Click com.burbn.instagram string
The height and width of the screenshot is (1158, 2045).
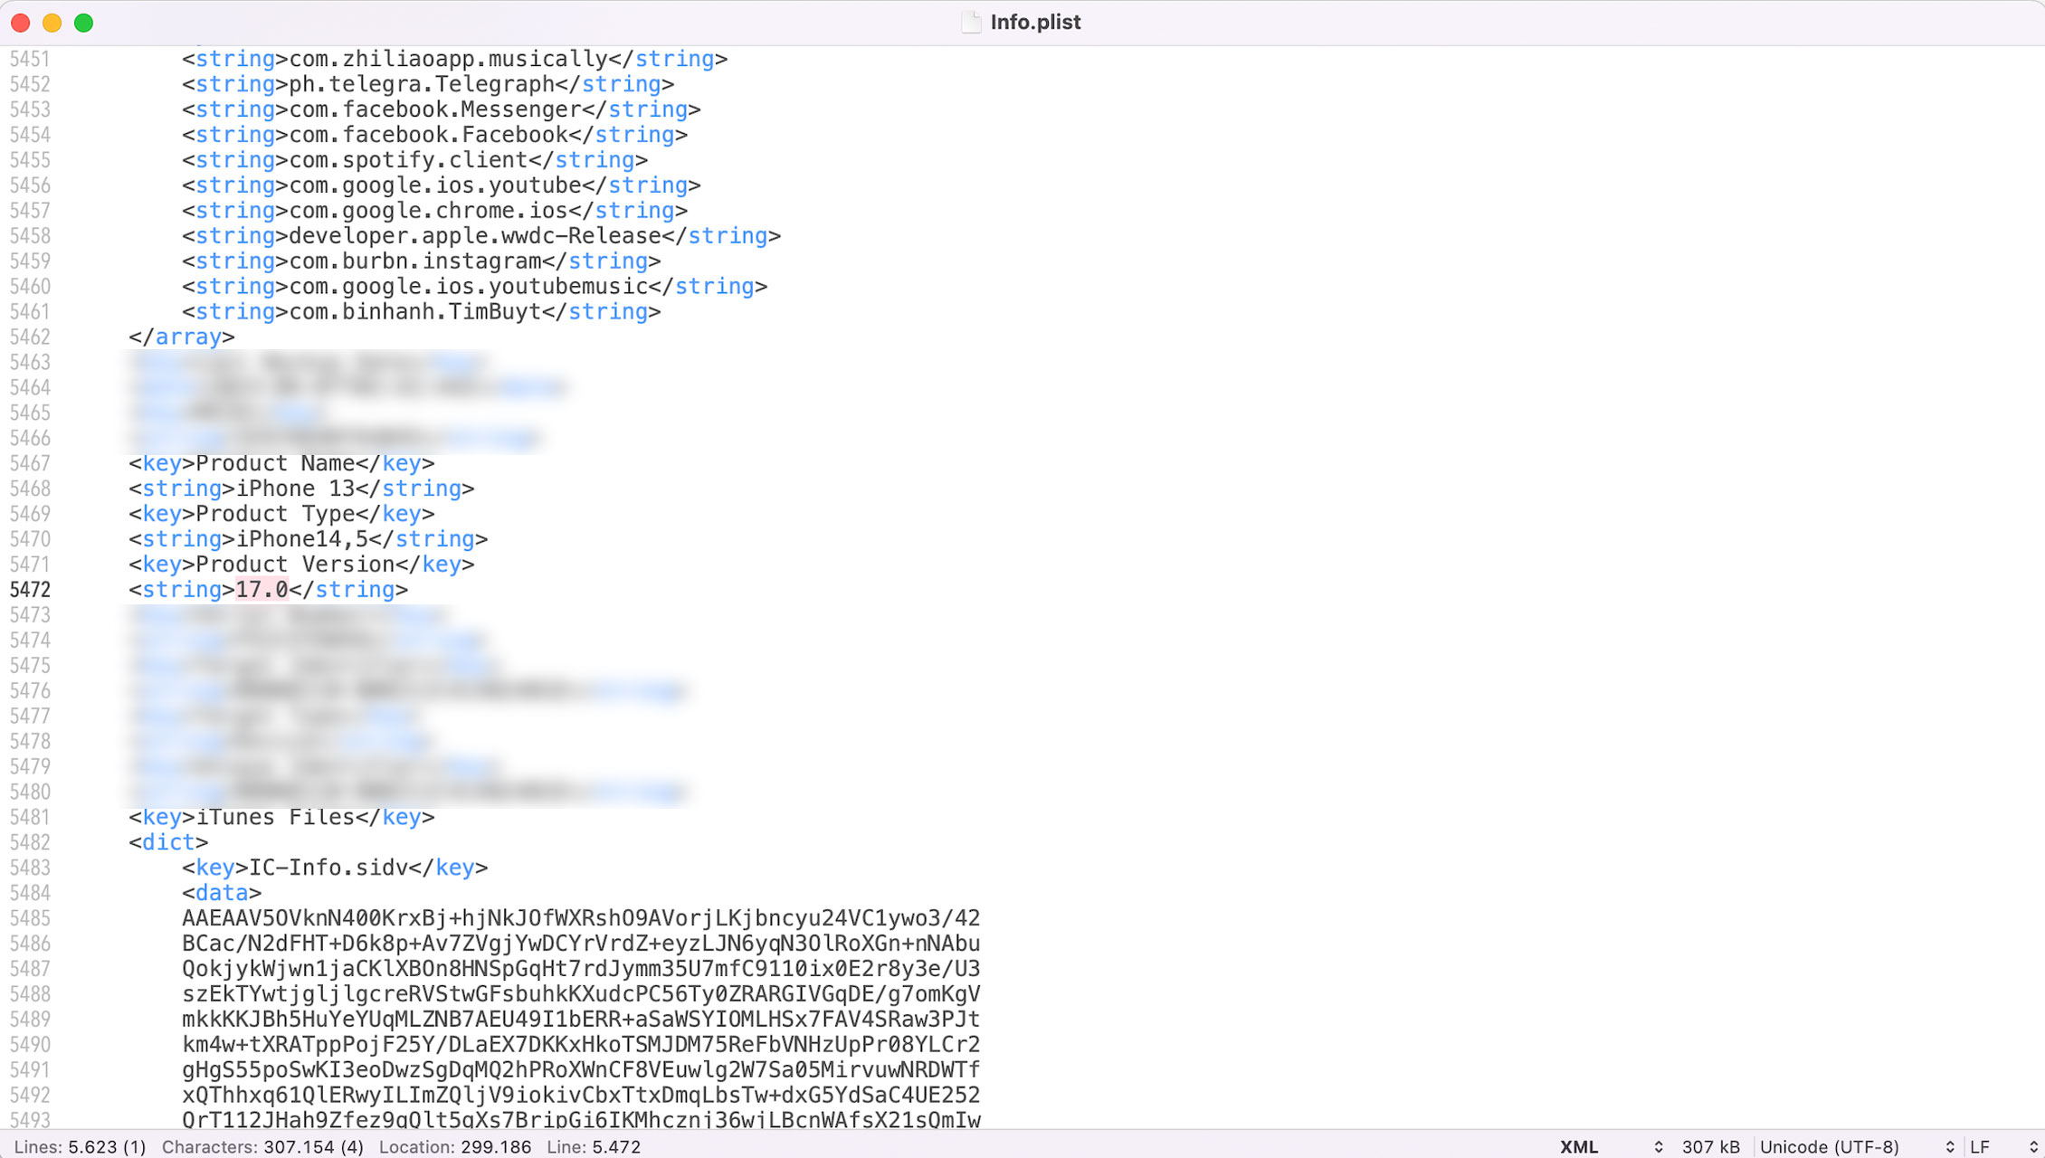pyautogui.click(x=414, y=261)
